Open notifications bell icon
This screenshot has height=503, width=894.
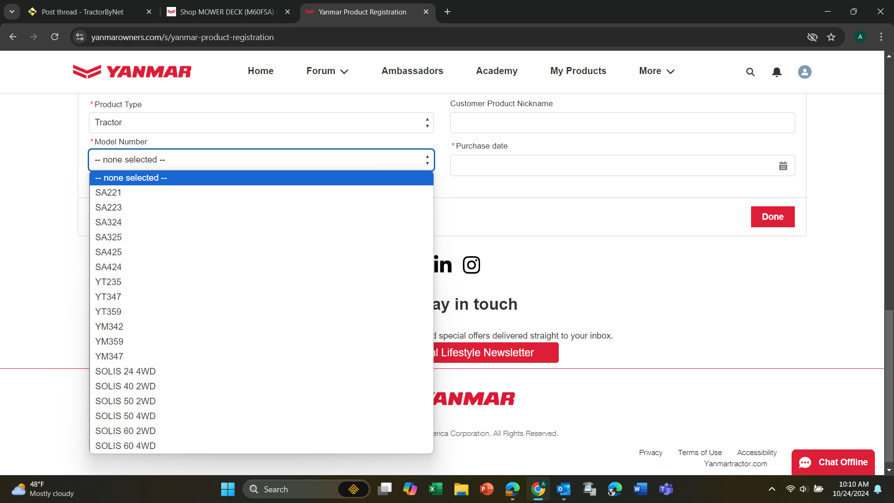point(777,72)
